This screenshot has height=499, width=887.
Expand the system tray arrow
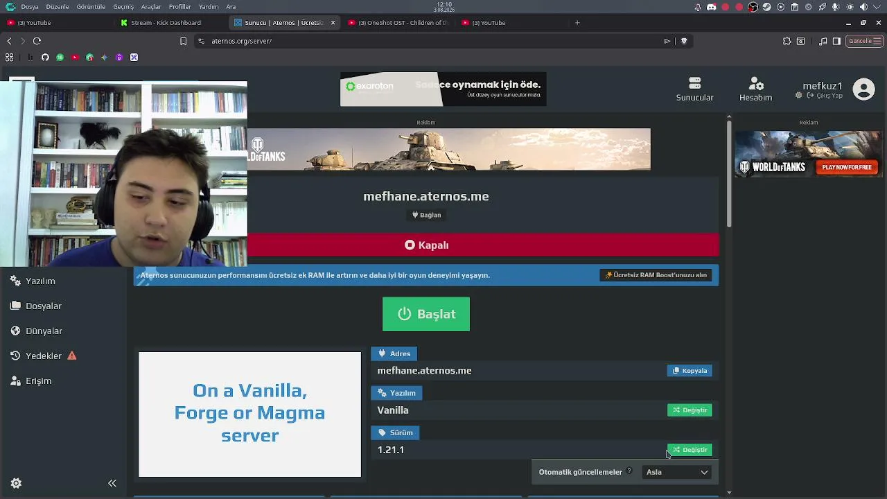pos(878,7)
